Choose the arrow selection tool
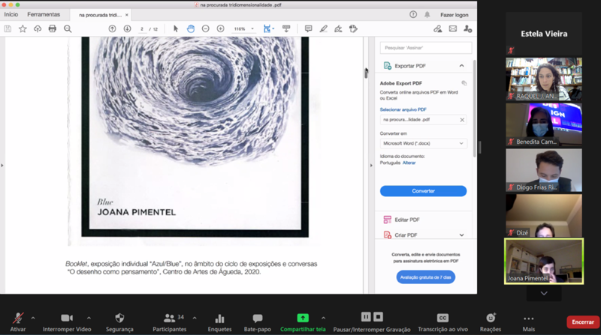The width and height of the screenshot is (601, 335). coord(176,28)
